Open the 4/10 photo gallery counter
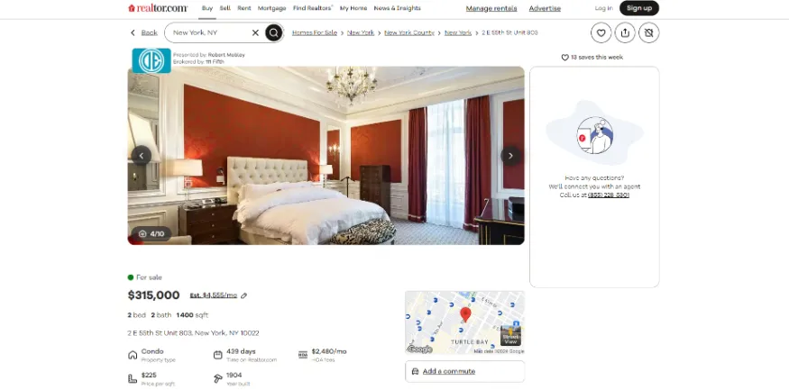Image resolution: width=789 pixels, height=390 pixels. point(151,233)
